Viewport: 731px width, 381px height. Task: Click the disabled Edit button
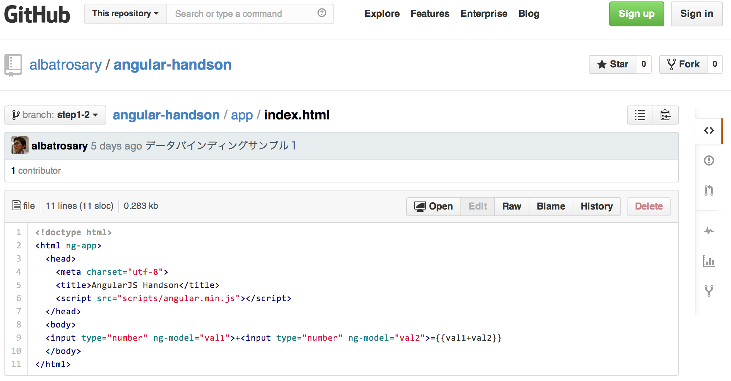478,207
